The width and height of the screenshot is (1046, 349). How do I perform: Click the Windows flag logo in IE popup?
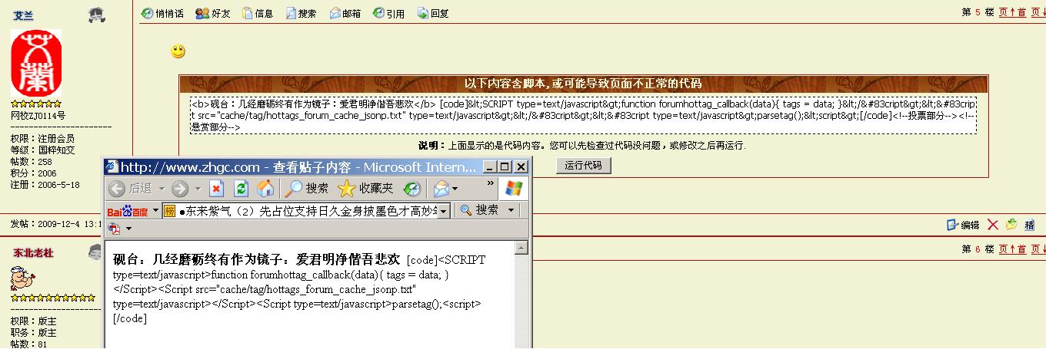[514, 189]
